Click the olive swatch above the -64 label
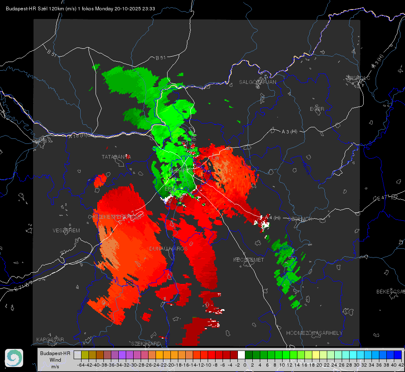 [x=85, y=355]
